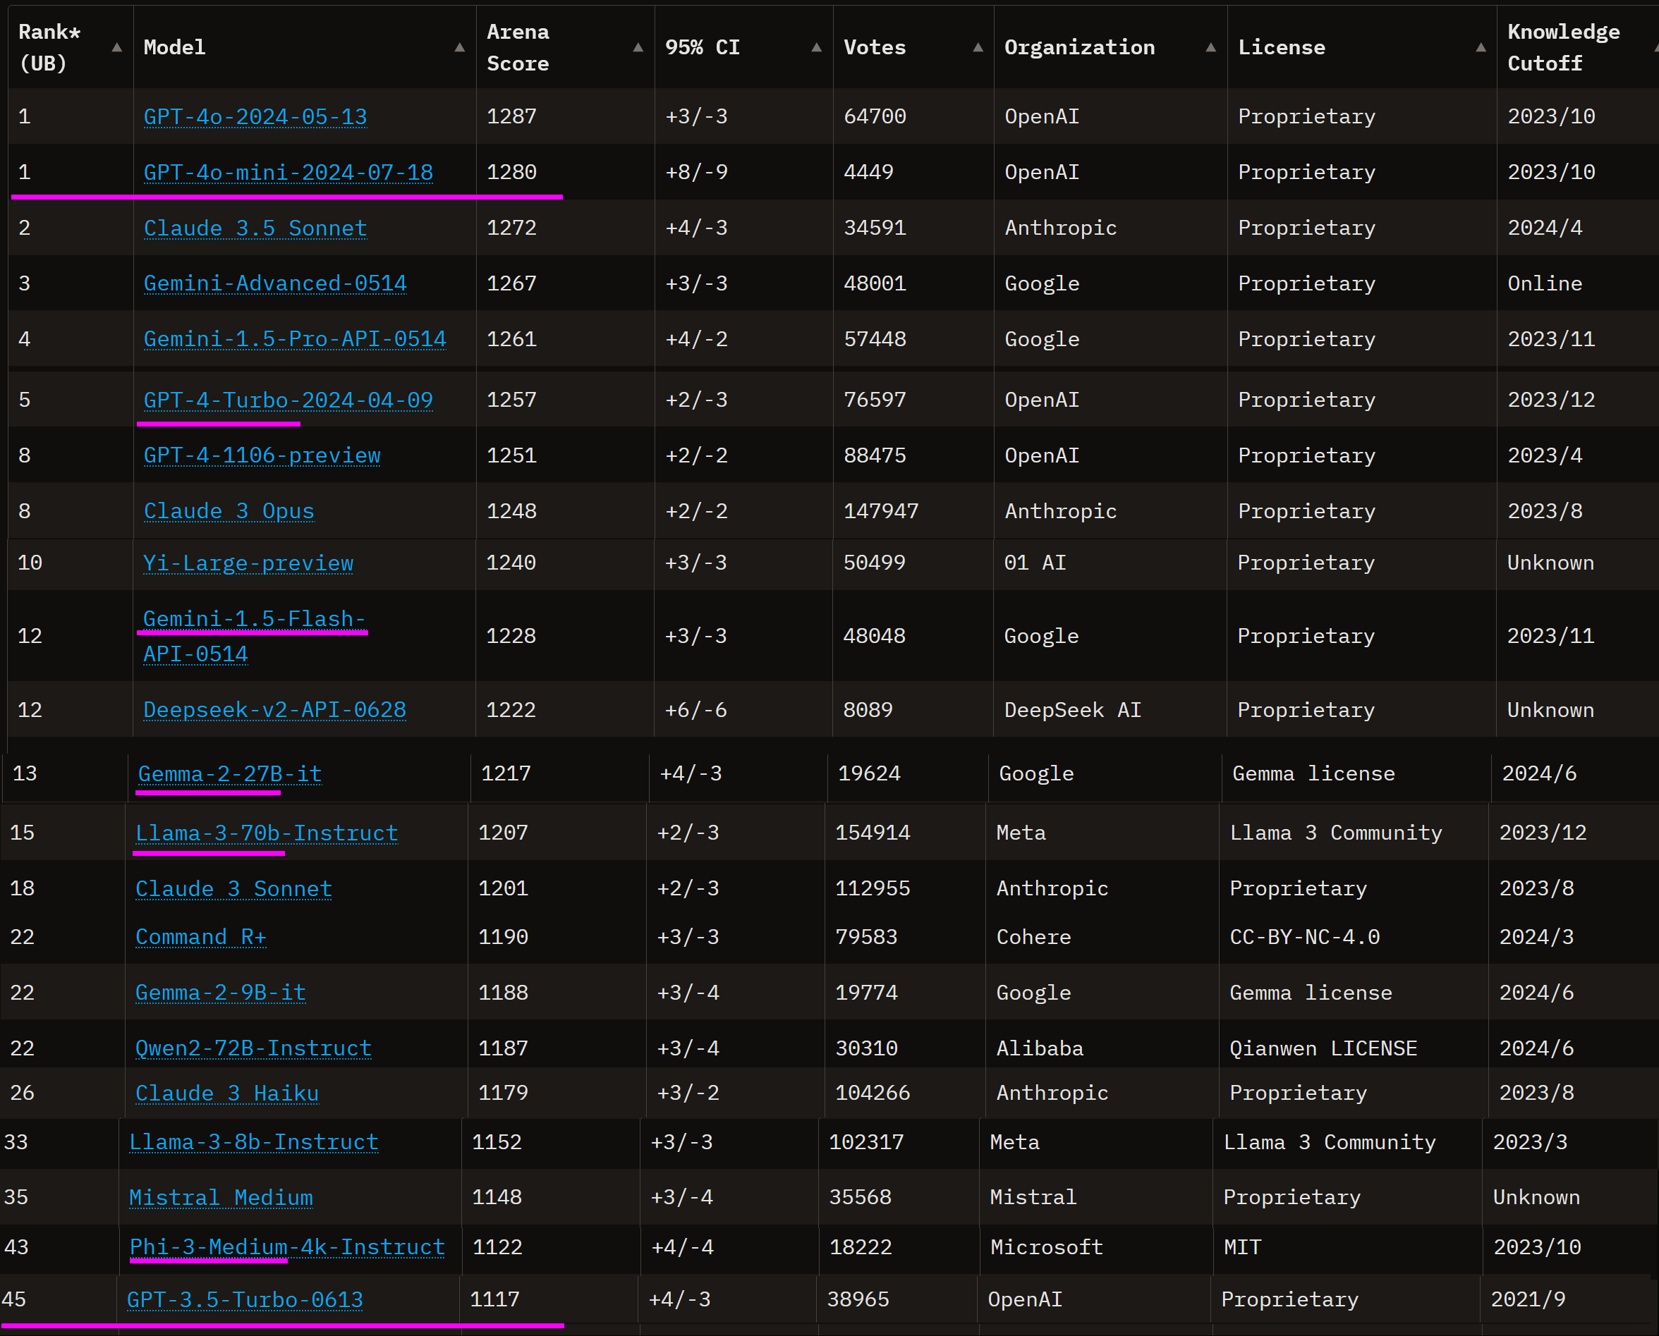
Task: Click GPT-4-Turbo-2024-04-09 link
Action: (288, 400)
